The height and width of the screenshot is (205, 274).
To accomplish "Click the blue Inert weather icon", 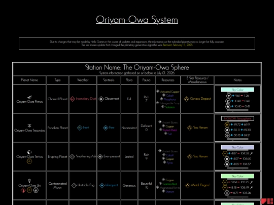I will 80,128.
